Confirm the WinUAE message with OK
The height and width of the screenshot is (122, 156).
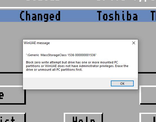(122, 83)
